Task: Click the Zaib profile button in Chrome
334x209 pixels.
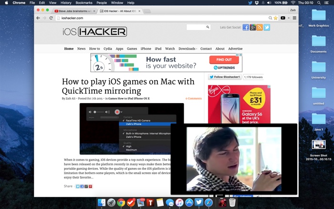Action: (293, 10)
